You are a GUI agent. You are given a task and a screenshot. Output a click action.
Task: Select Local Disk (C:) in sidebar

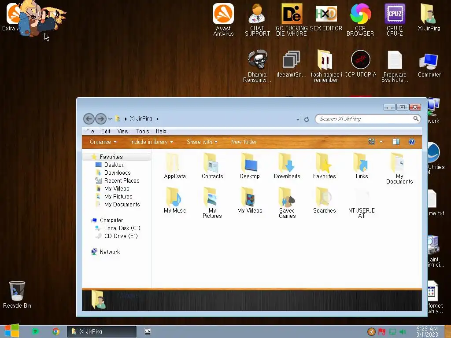(122, 228)
